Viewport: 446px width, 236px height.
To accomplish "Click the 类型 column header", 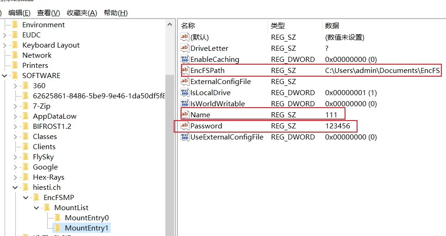I will coord(278,26).
